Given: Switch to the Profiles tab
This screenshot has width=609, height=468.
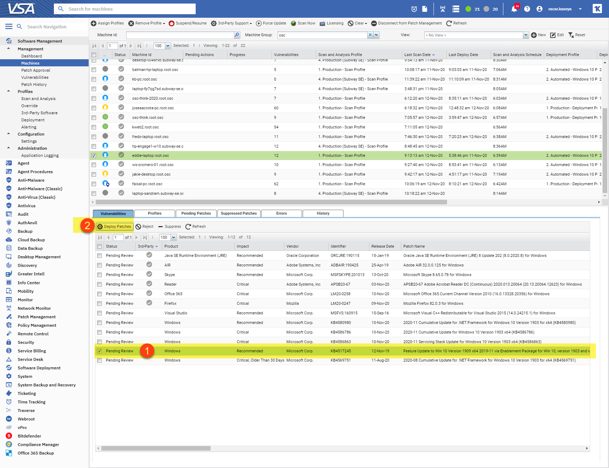Looking at the screenshot, I should 155,213.
